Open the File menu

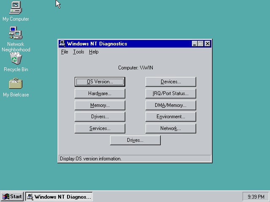click(64, 52)
